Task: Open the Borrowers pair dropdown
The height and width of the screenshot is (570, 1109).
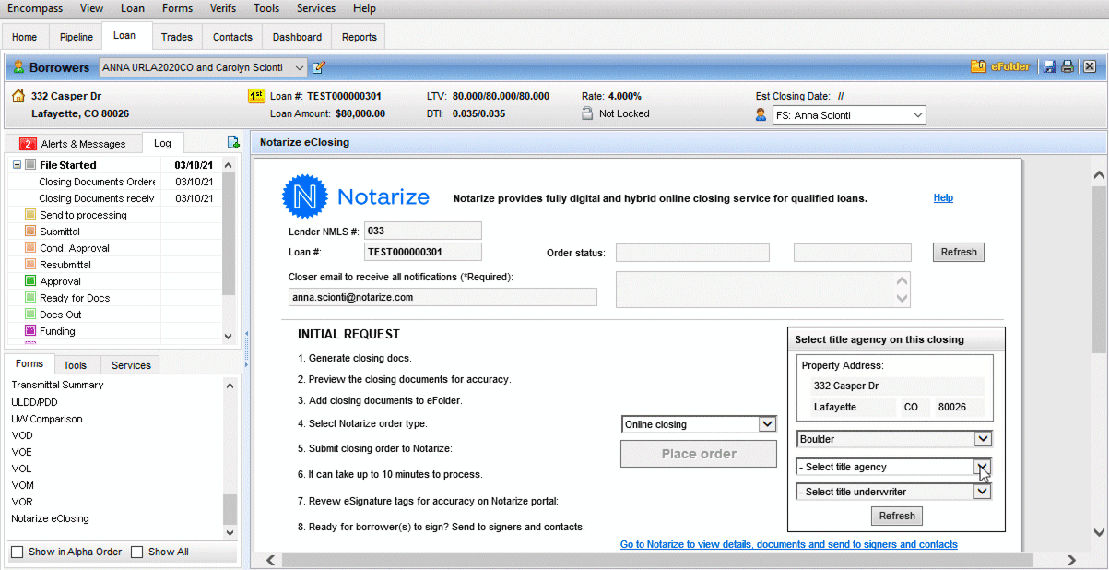Action: pyautogui.click(x=300, y=67)
